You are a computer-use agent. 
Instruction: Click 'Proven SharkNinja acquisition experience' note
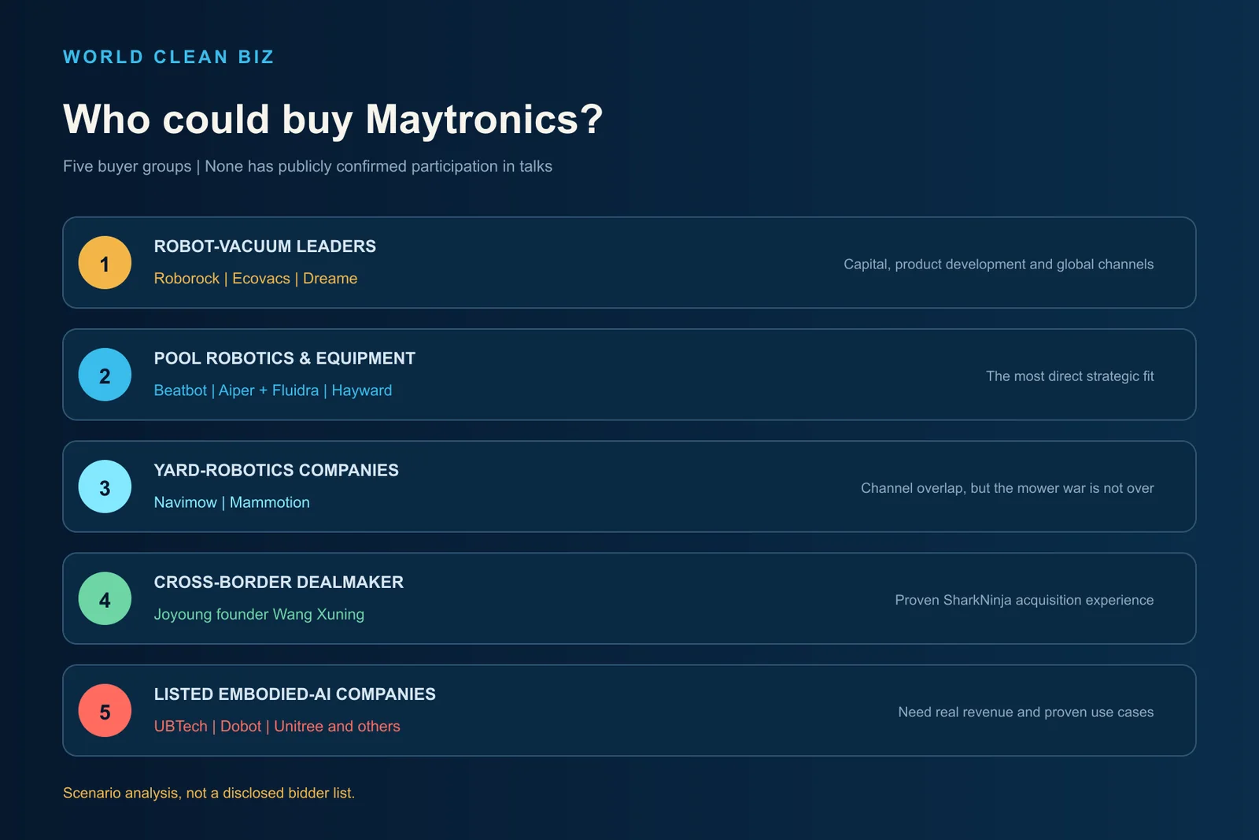[x=1025, y=600]
